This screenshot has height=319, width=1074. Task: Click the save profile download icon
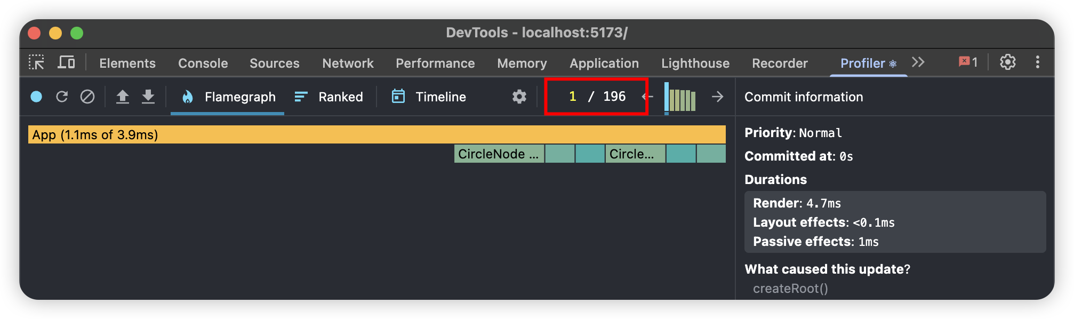pyautogui.click(x=148, y=97)
